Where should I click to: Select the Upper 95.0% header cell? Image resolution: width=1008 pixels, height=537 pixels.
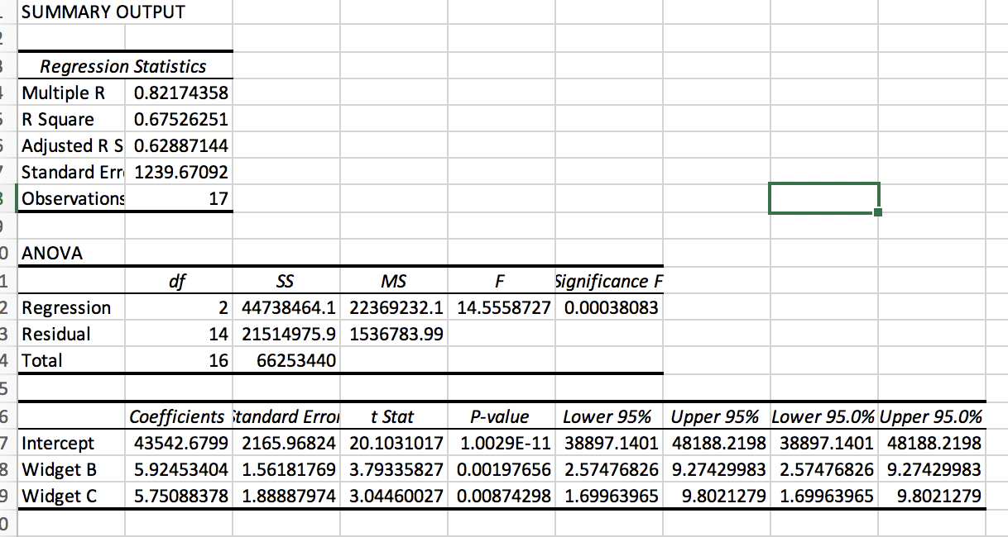pyautogui.click(x=929, y=416)
